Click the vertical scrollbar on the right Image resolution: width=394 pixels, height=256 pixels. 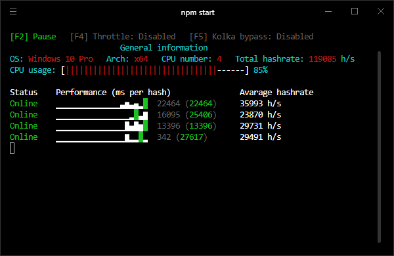(379, 147)
